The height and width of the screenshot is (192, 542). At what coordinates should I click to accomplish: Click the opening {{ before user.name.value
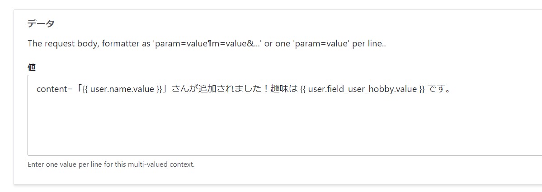click(85, 89)
